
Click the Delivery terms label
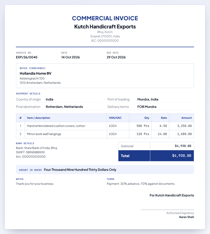tap(118, 107)
